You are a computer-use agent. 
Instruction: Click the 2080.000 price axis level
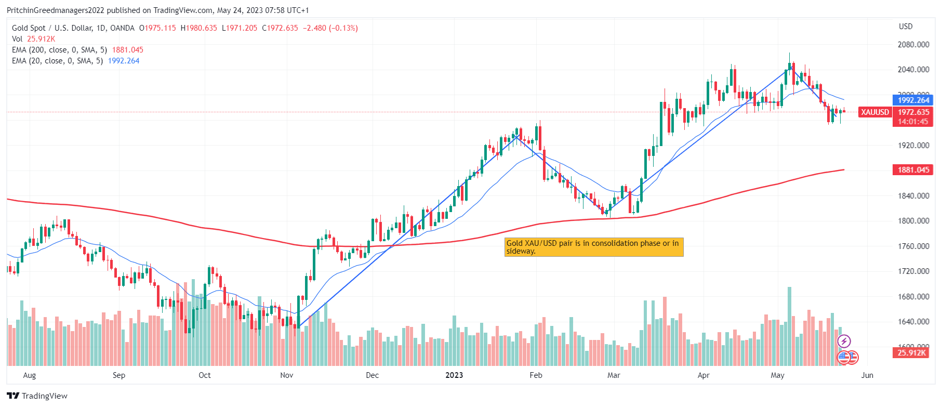pos(913,45)
